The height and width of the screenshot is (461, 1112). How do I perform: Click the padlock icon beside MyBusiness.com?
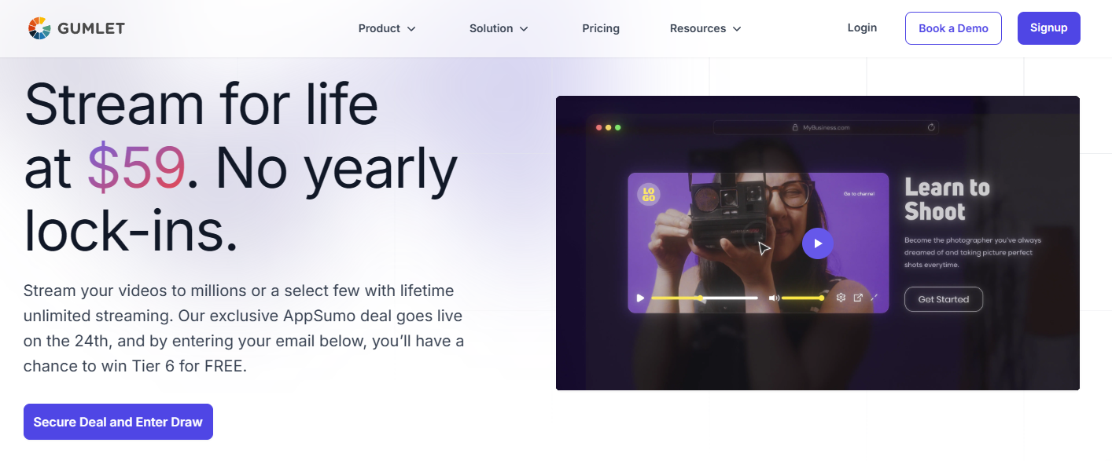pos(794,127)
